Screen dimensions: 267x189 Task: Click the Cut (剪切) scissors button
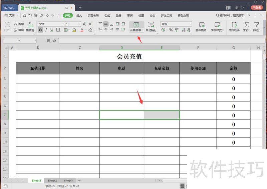(19, 24)
